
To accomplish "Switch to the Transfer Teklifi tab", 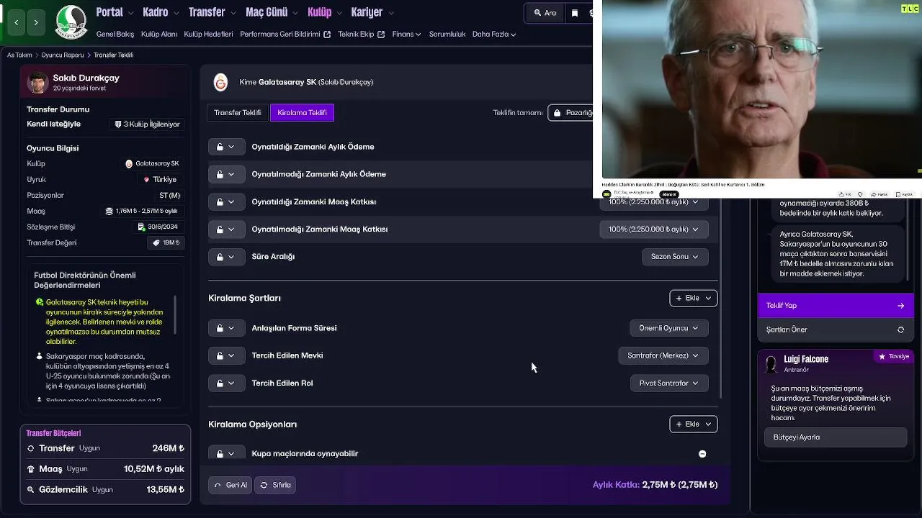I will coord(238,113).
